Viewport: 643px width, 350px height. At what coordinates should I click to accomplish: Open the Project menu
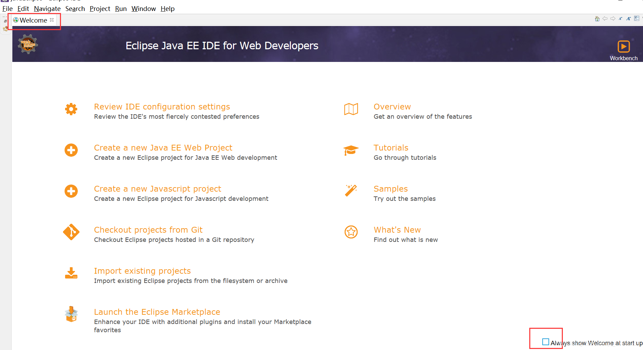pos(100,9)
